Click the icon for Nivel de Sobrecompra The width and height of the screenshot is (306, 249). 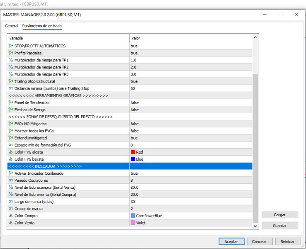(x=11, y=187)
